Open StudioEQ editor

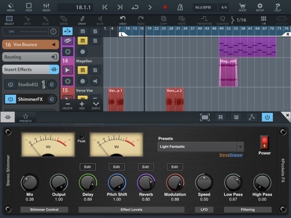(52, 85)
